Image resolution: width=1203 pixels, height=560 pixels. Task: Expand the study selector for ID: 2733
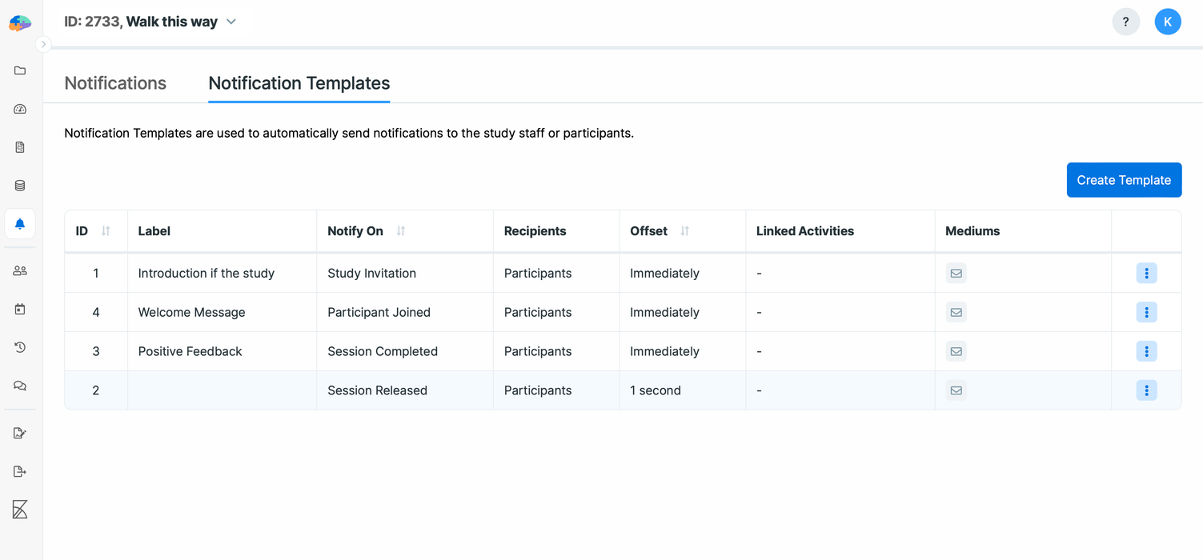tap(231, 22)
